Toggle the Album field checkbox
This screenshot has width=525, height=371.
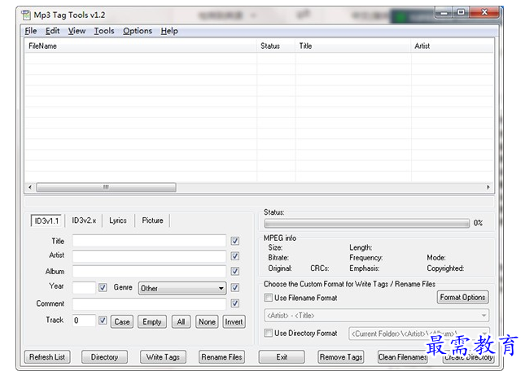pyautogui.click(x=235, y=271)
